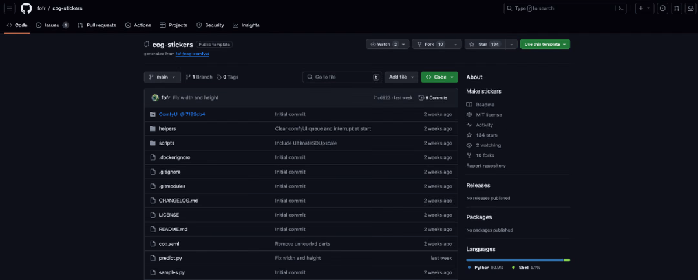
Task: Open the .gitignore file
Action: [x=169, y=172]
